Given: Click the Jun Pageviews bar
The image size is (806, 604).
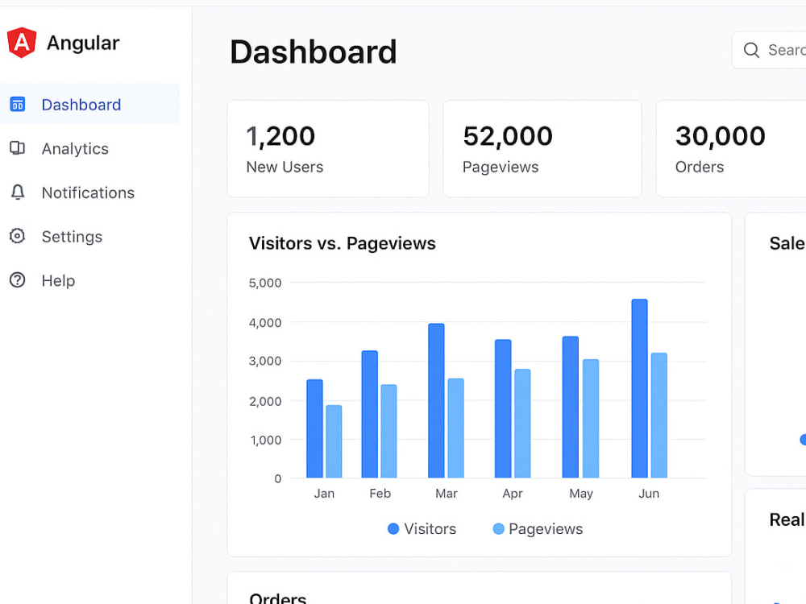Looking at the screenshot, I should click(x=659, y=415).
